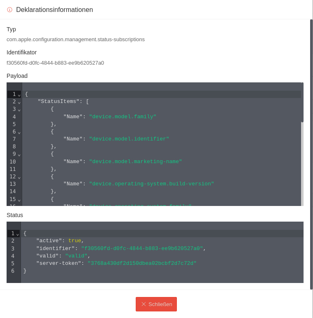Click the "device.model.family" string value
The image size is (313, 318).
tap(123, 117)
